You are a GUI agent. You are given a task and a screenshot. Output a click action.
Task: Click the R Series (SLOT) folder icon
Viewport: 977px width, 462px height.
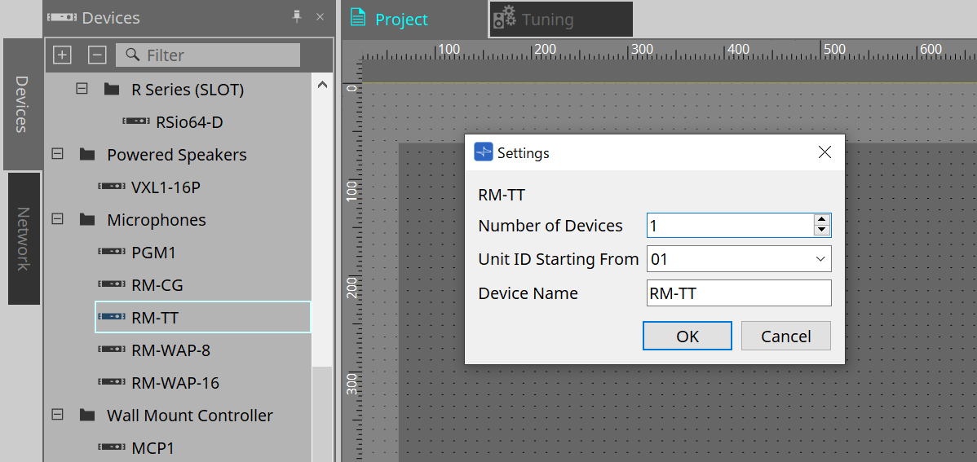[112, 90]
